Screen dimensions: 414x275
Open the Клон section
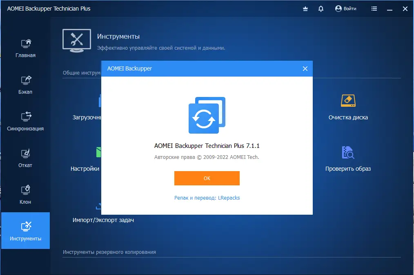(25, 194)
